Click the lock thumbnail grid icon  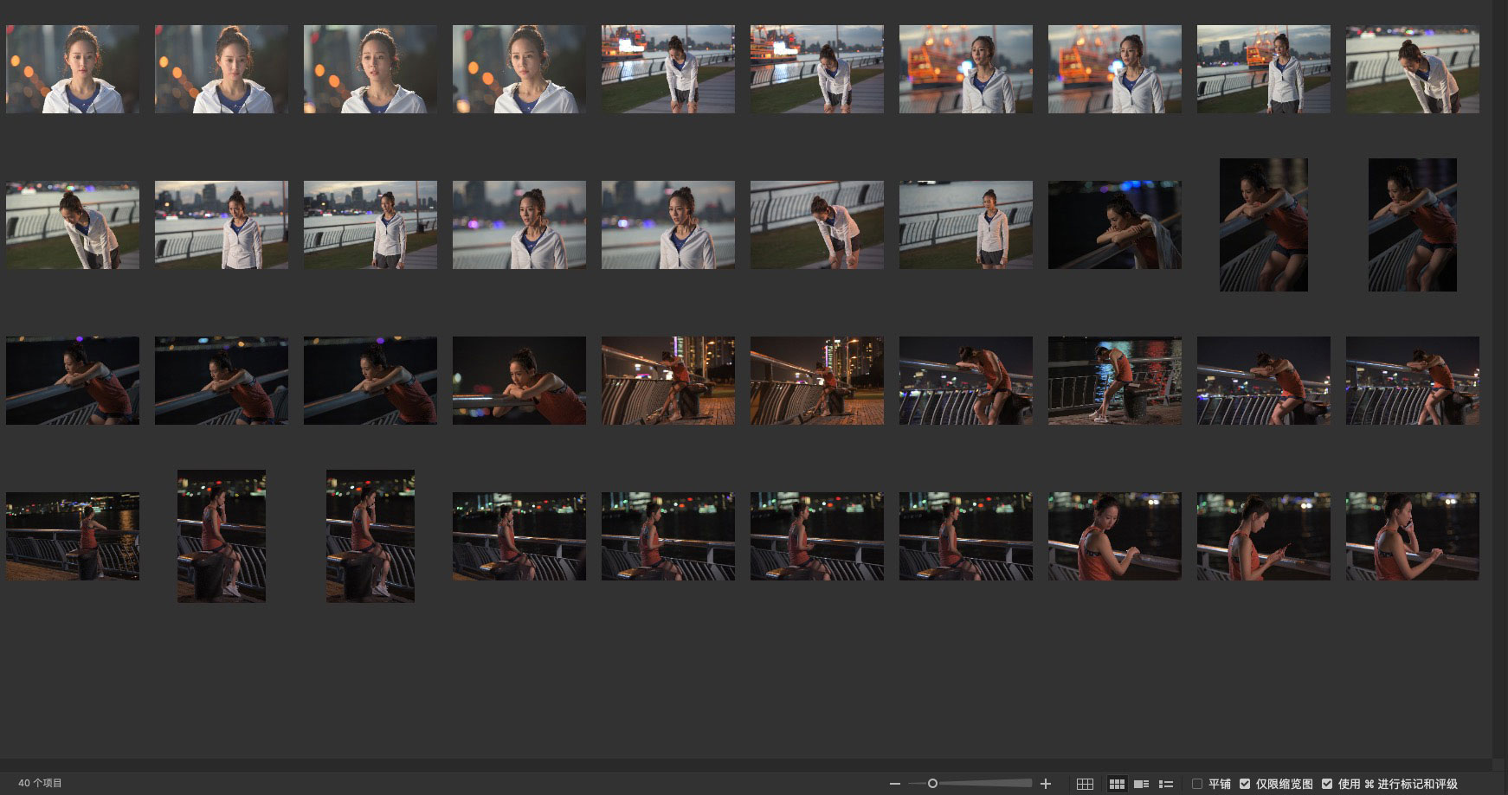pos(1085,784)
